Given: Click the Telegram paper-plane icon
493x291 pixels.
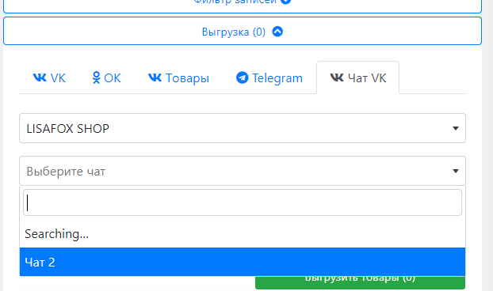Looking at the screenshot, I should [x=242, y=77].
